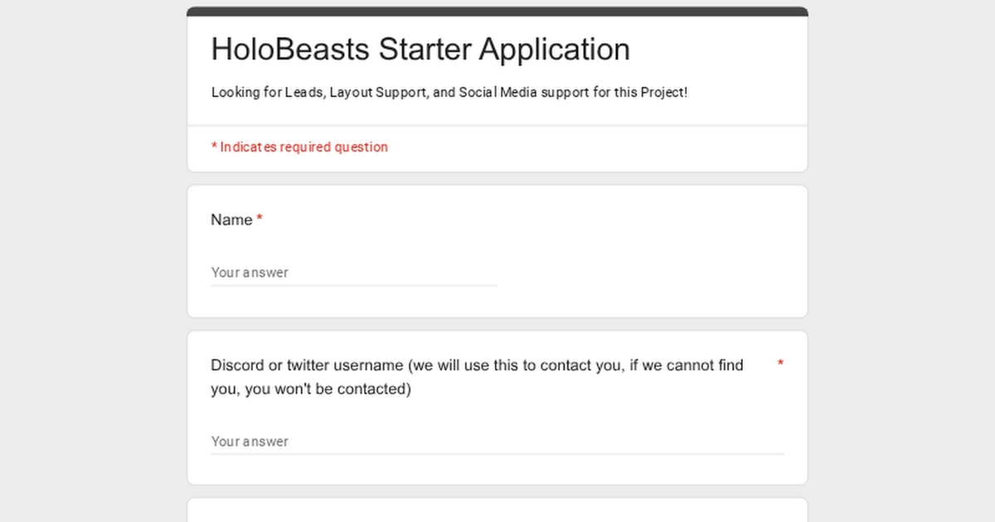Click the partially visible question card at bottom
The image size is (995, 522).
click(497, 510)
